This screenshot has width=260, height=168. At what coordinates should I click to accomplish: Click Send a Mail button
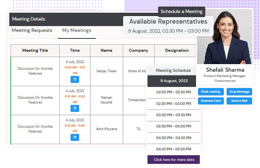coord(239,101)
